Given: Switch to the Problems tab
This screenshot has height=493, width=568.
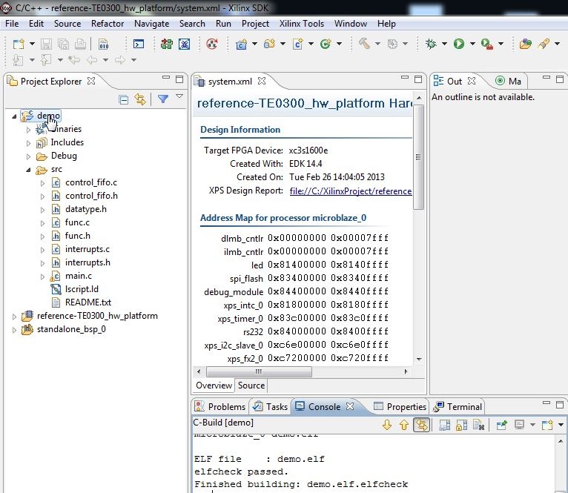Looking at the screenshot, I should tap(220, 407).
